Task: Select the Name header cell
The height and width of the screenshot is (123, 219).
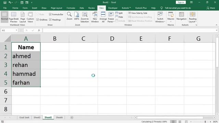Action: click(x=26, y=47)
